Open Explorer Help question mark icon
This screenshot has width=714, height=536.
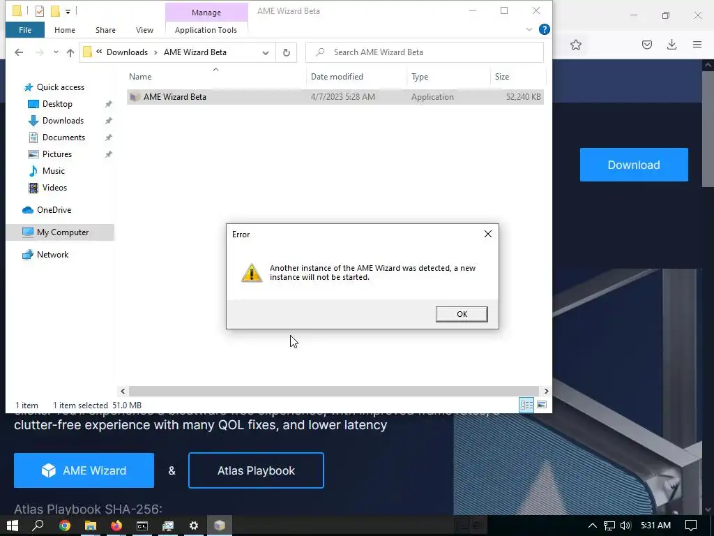click(x=544, y=29)
